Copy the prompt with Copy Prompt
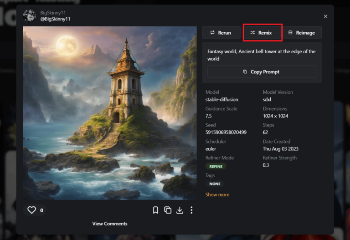This screenshot has width=350, height=240. click(x=262, y=71)
